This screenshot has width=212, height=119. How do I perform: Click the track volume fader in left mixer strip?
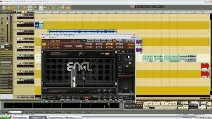[7, 22]
